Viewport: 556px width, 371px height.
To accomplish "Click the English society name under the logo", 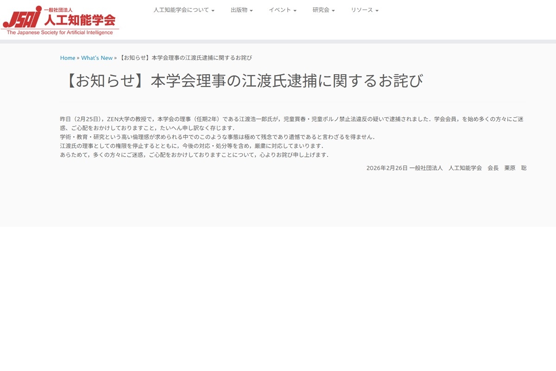I will pos(60,32).
